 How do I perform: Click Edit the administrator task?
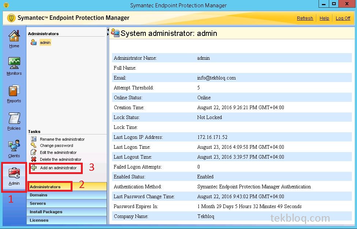(58, 152)
